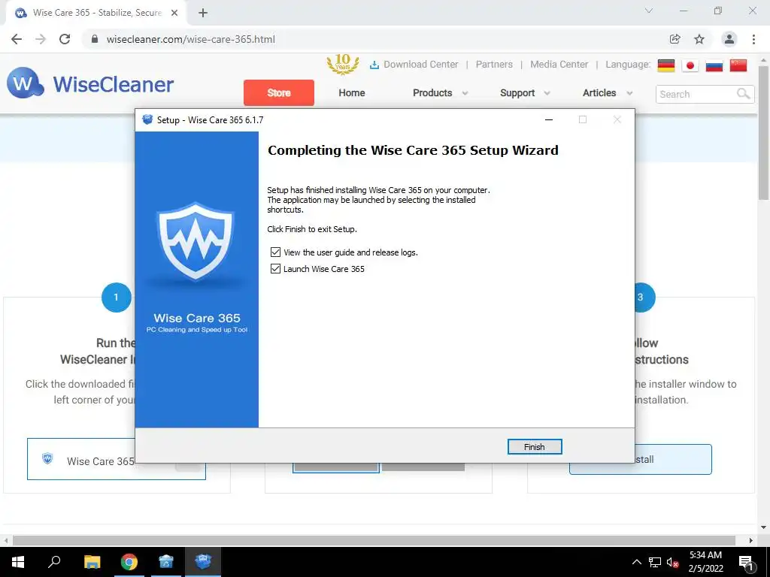
Task: Select Wise Care setup taskbar icon
Action: pos(203,562)
